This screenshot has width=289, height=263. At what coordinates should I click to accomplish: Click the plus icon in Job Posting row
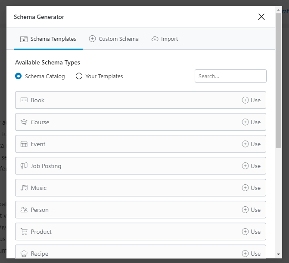point(245,166)
